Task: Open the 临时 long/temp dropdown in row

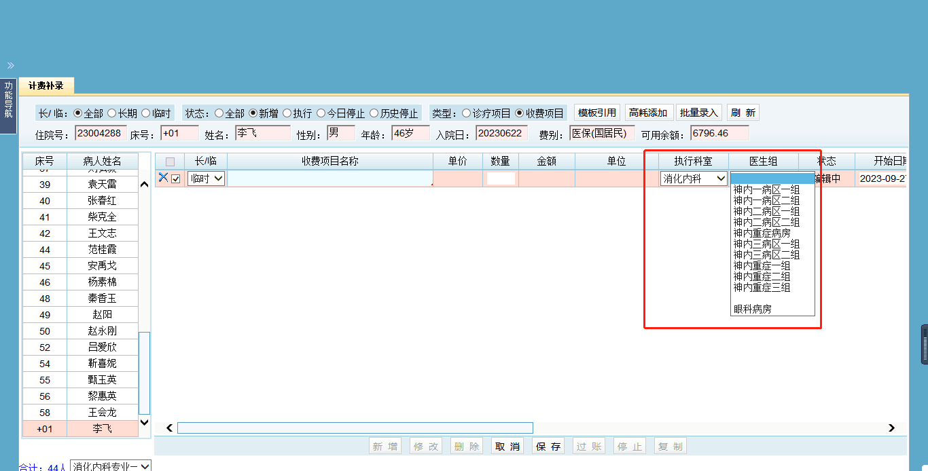Action: (x=206, y=178)
